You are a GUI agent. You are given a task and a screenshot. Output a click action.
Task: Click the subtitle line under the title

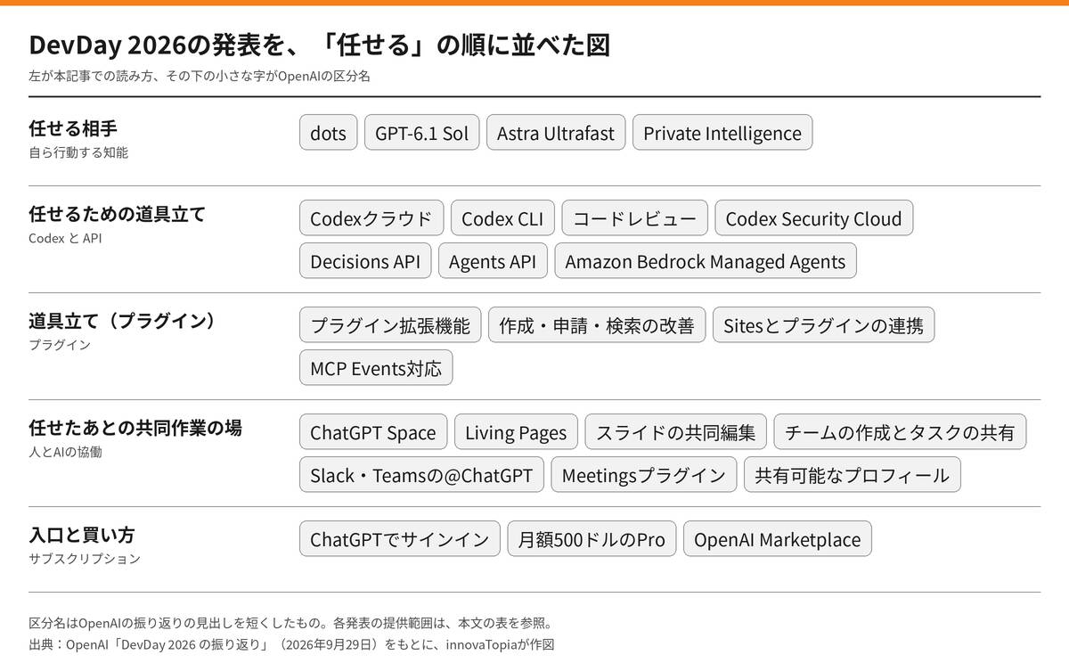(200, 76)
